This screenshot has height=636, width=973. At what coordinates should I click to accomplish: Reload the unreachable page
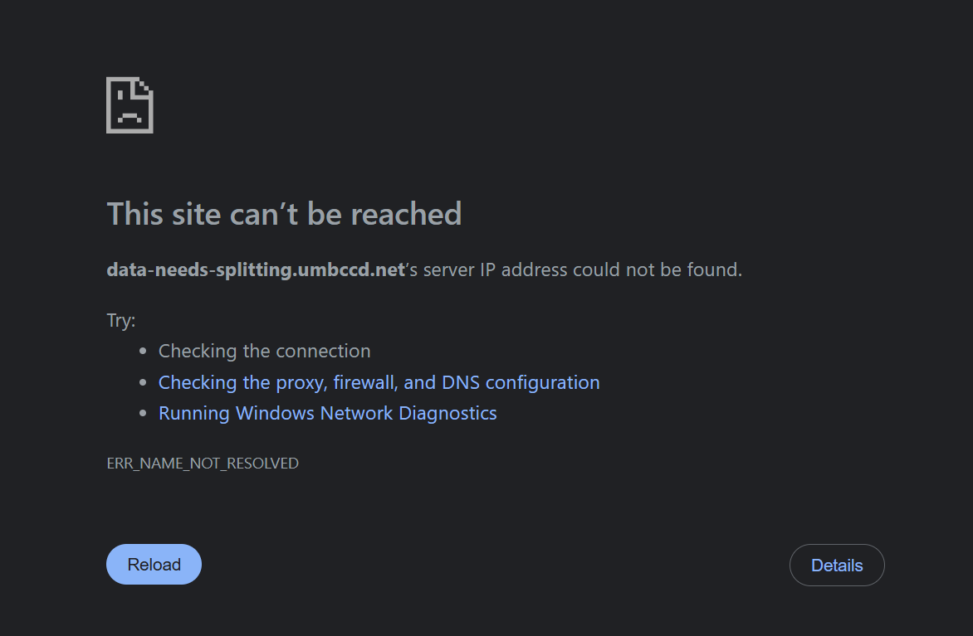pos(154,564)
